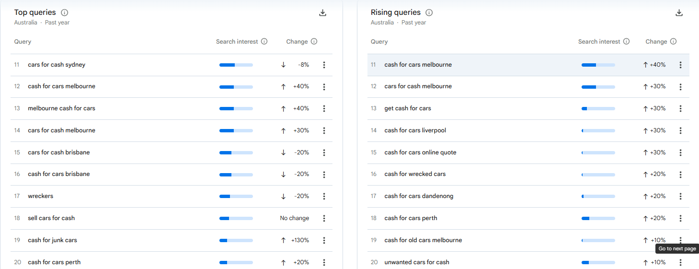
Task: Click search interest bar for get cash for cars
Action: [598, 108]
